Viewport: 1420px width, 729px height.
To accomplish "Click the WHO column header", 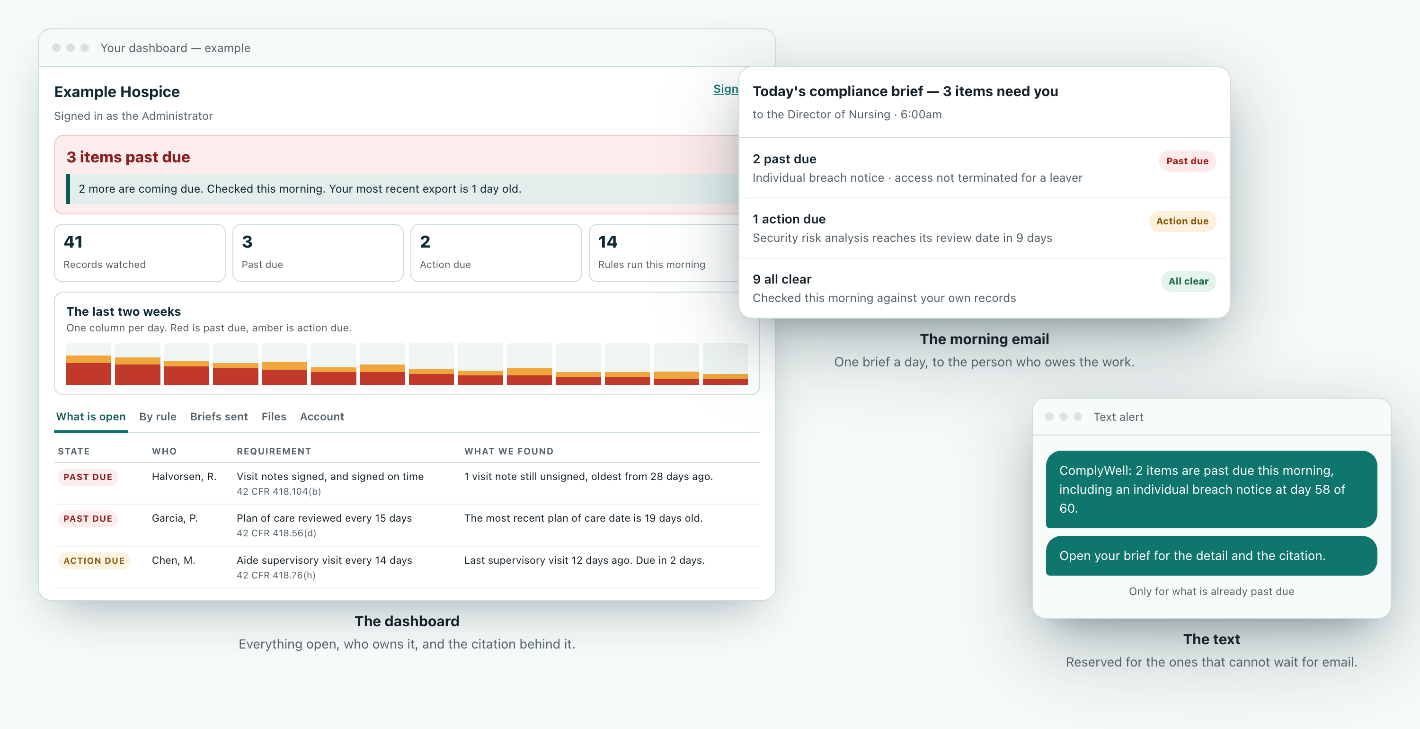I will click(164, 451).
